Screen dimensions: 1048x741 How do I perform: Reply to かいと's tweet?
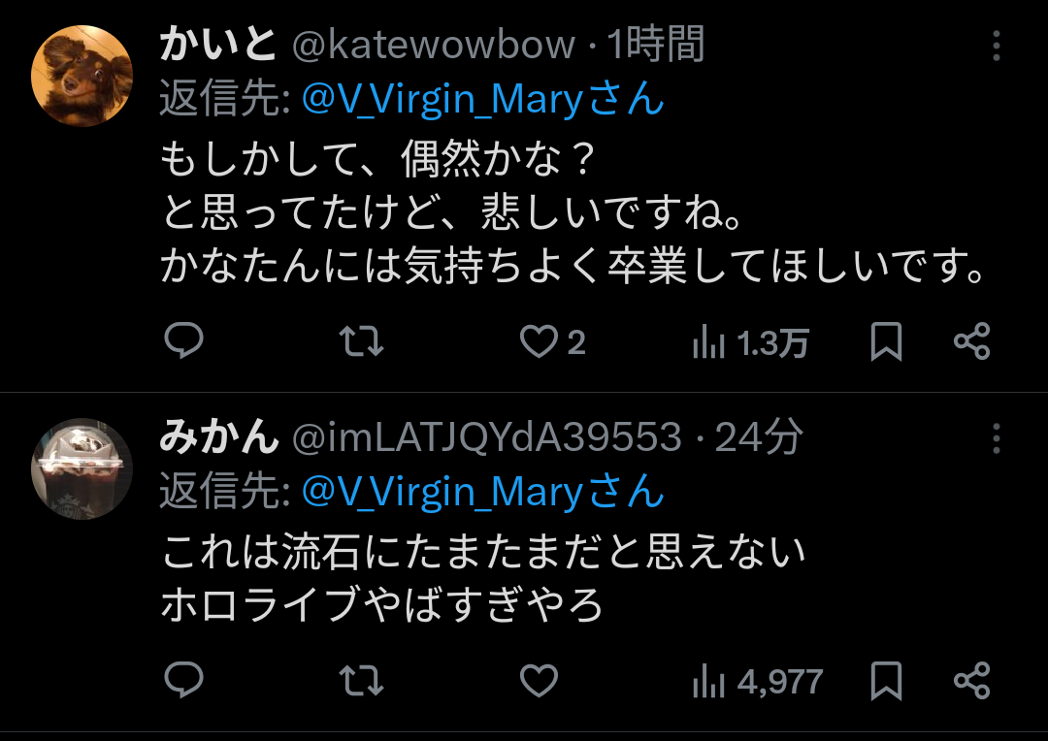183,340
